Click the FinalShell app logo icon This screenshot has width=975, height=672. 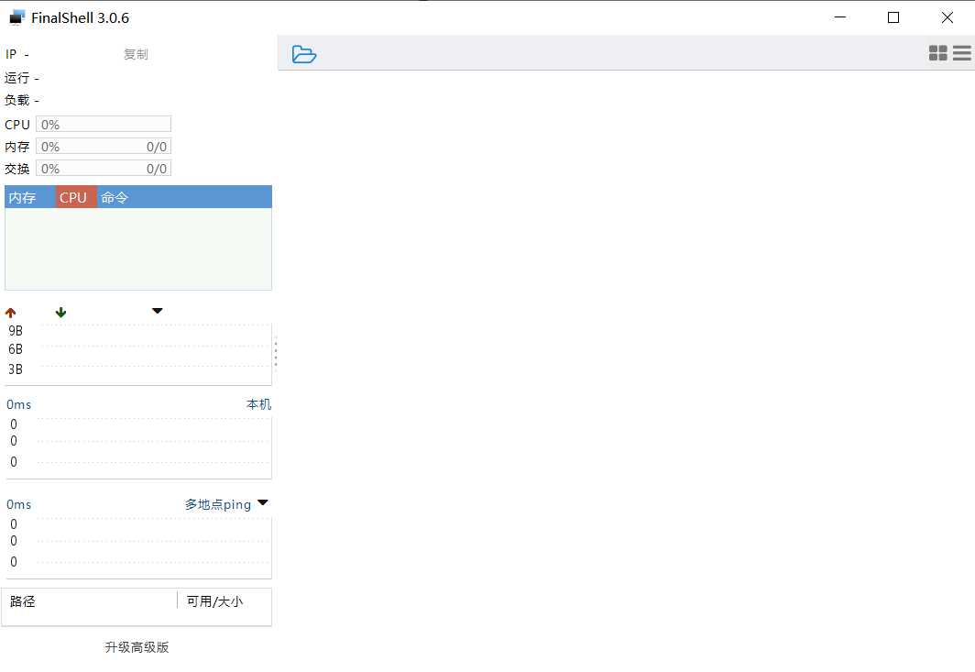click(x=16, y=17)
